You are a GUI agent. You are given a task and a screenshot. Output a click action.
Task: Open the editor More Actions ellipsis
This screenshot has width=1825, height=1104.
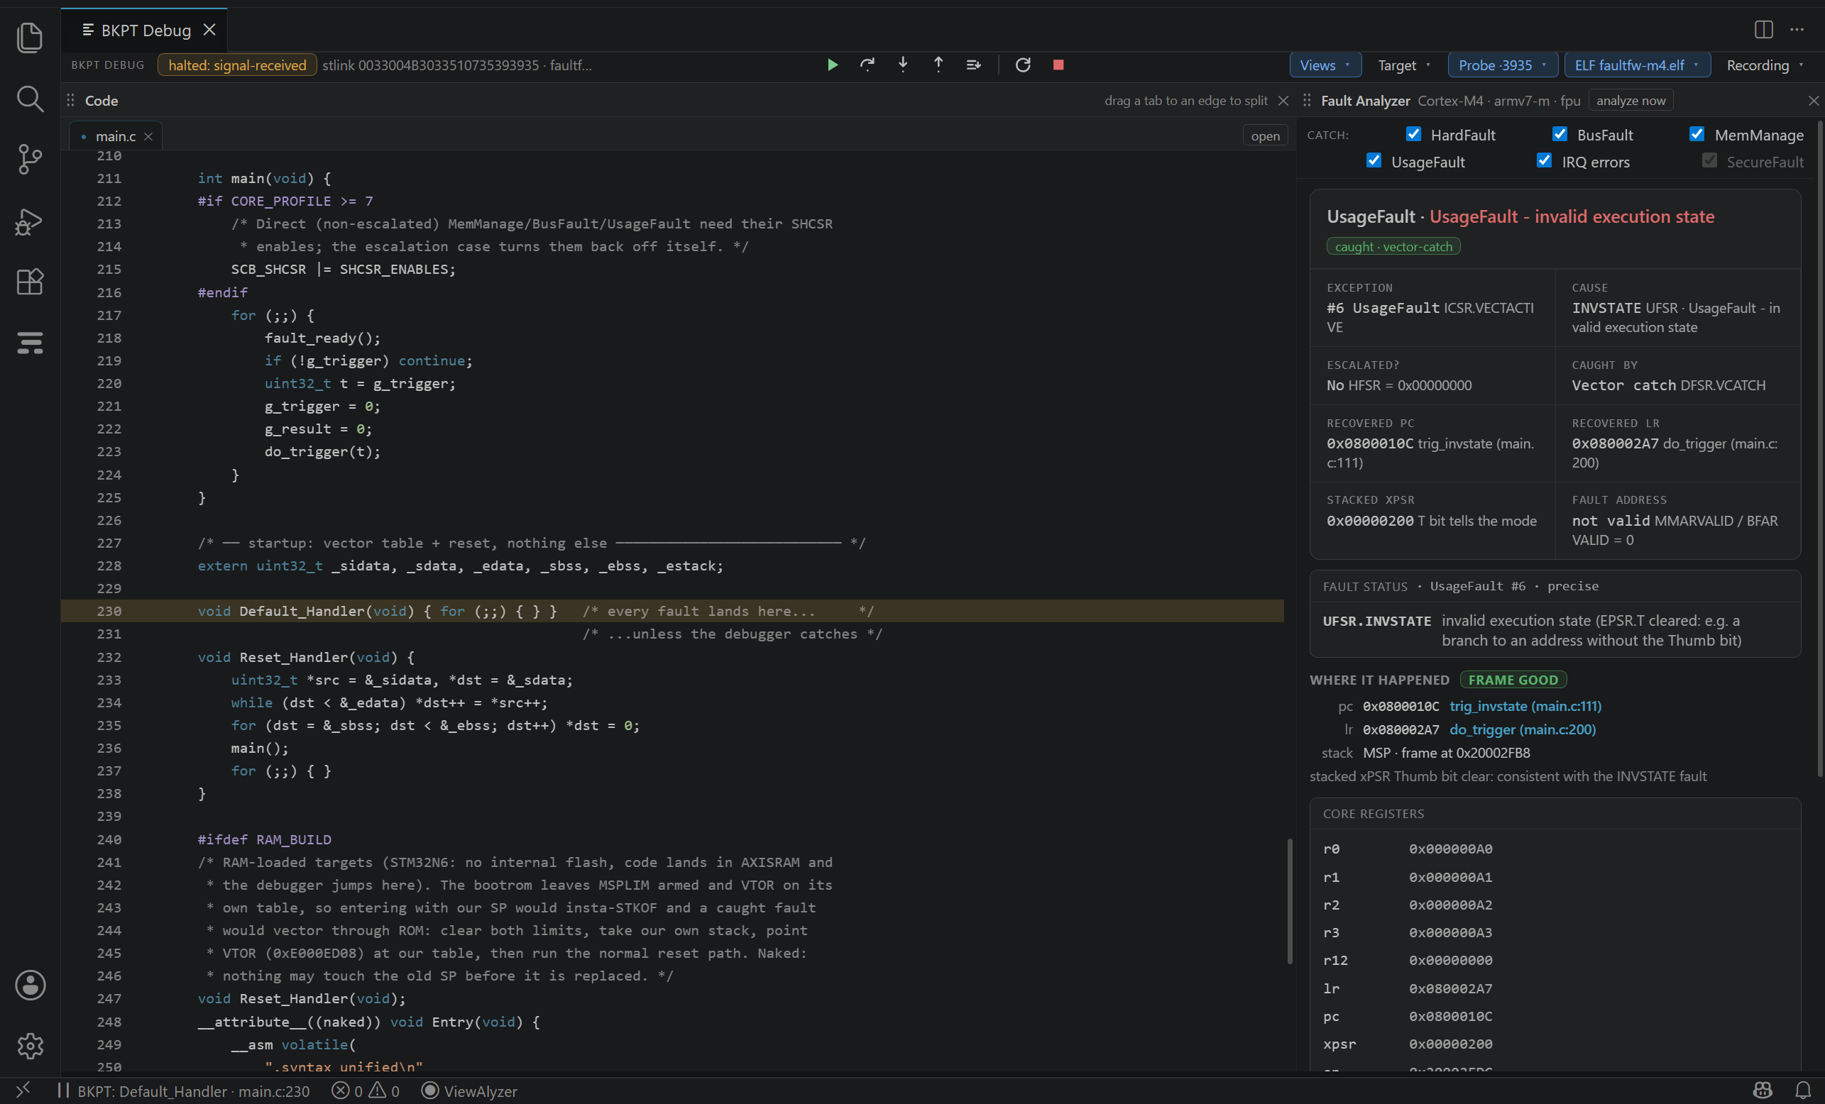pyautogui.click(x=1797, y=30)
